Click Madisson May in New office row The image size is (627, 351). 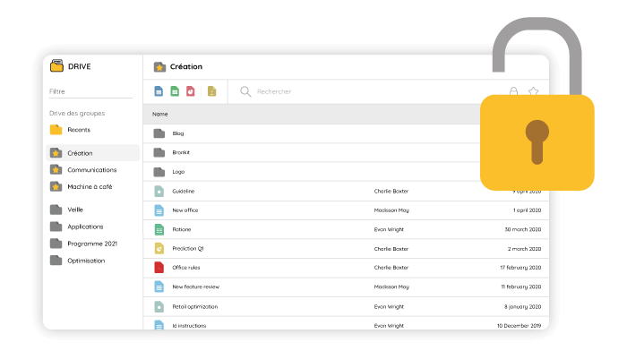[391, 210]
